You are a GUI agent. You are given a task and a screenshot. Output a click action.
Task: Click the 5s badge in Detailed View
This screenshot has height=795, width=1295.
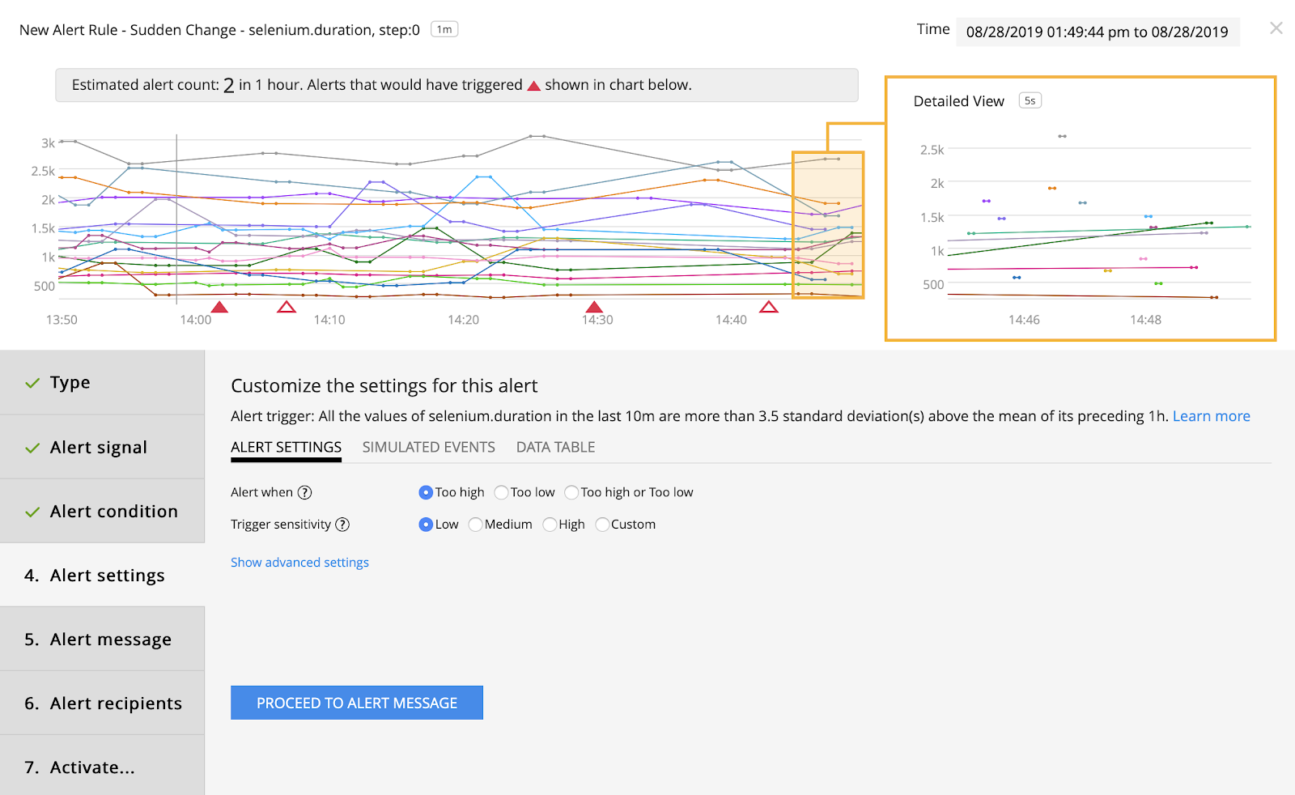click(1030, 100)
